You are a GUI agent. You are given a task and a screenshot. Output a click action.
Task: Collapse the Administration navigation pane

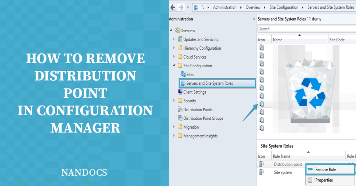point(254,19)
